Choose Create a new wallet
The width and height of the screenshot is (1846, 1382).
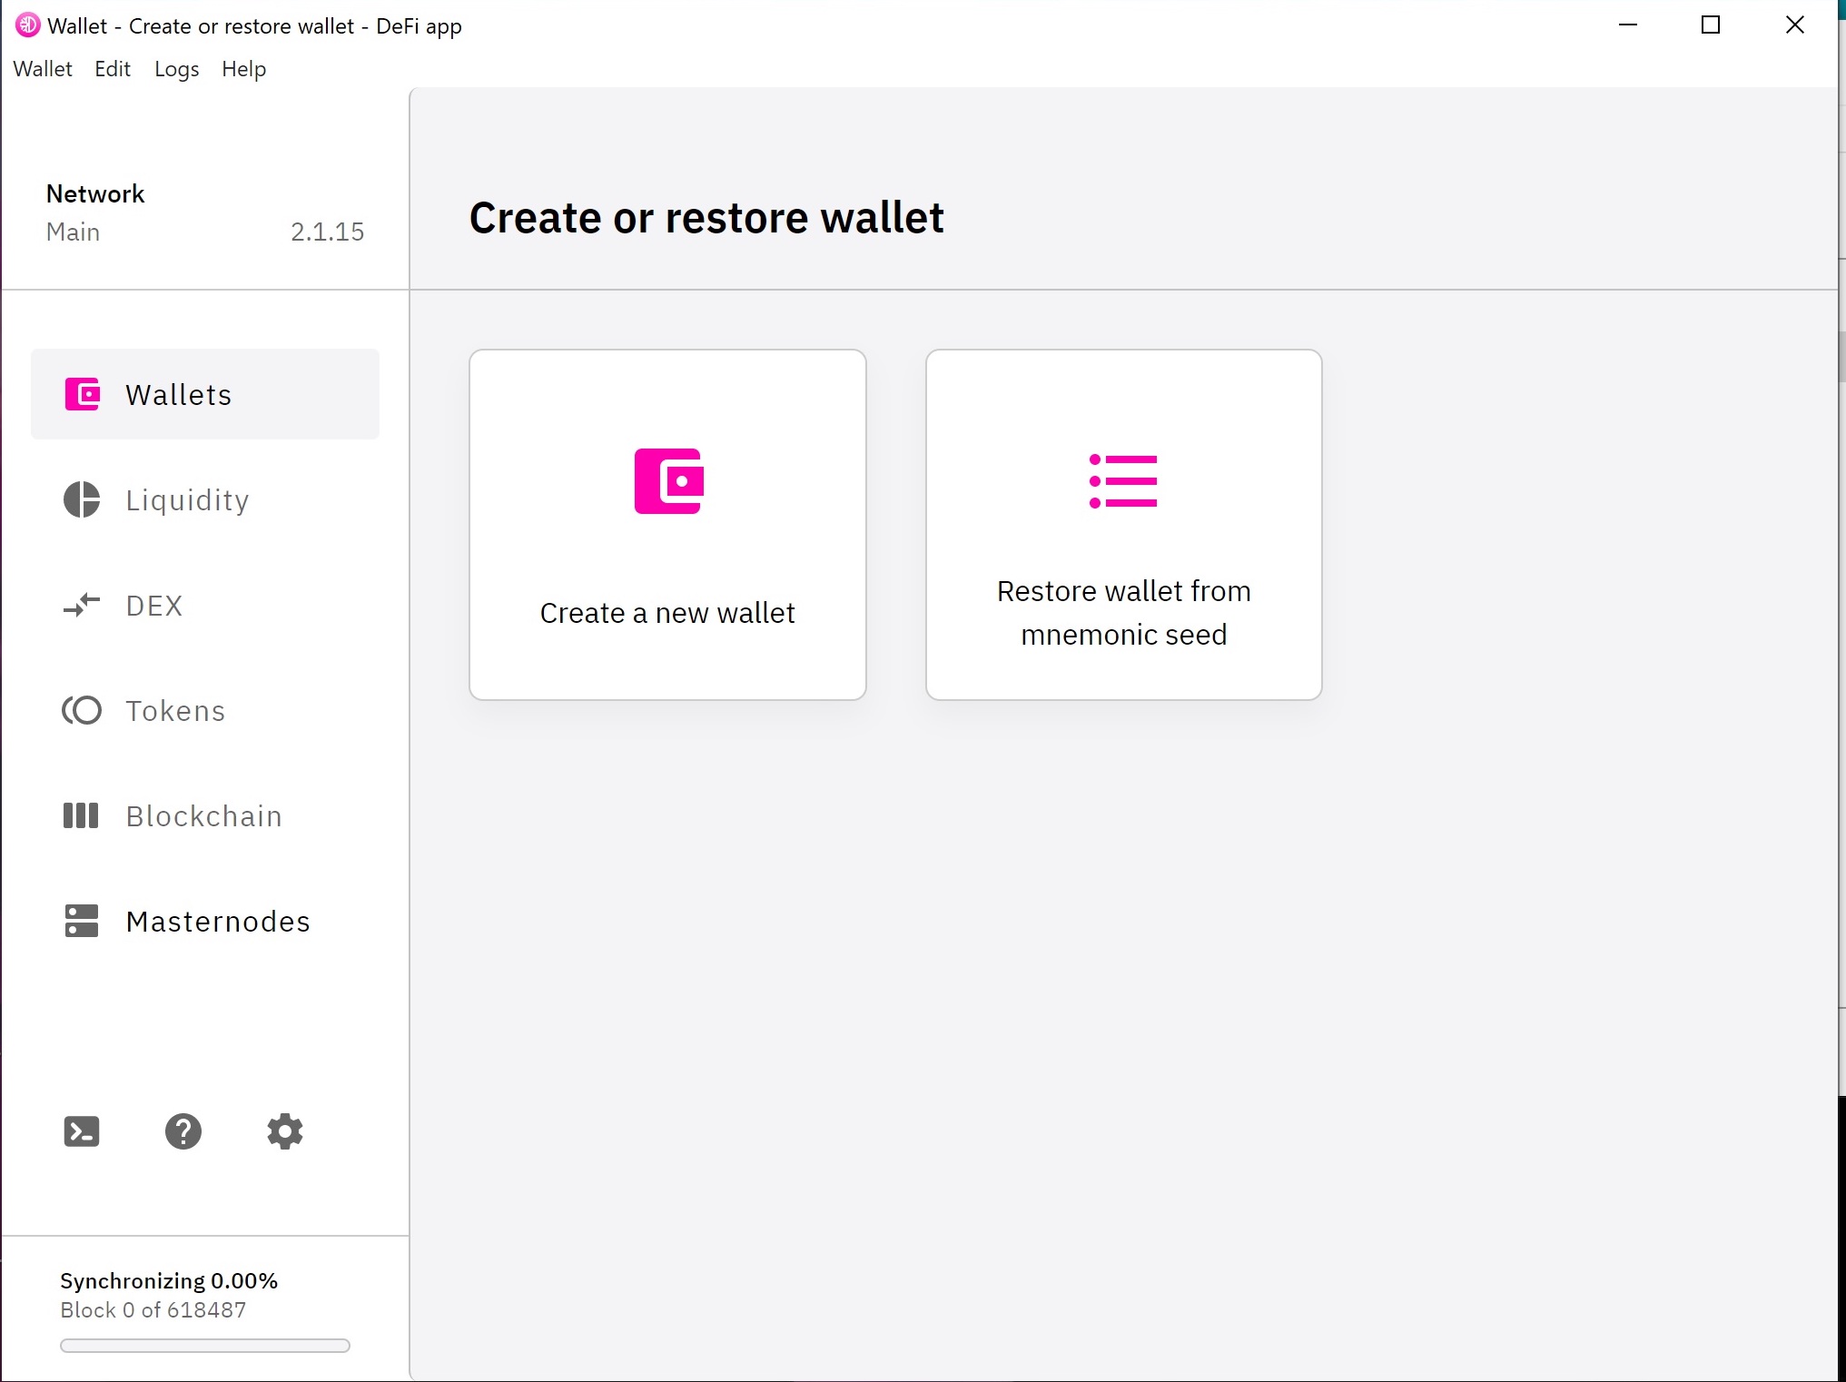point(667,525)
